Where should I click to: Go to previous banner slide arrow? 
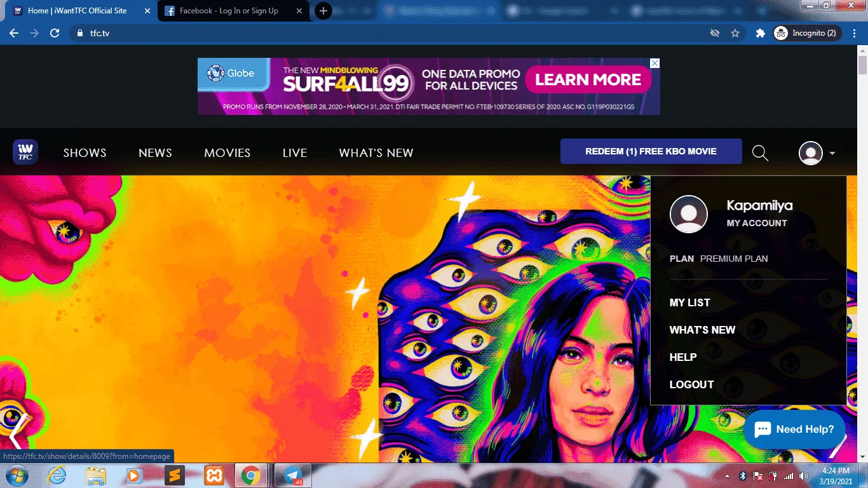(x=18, y=431)
